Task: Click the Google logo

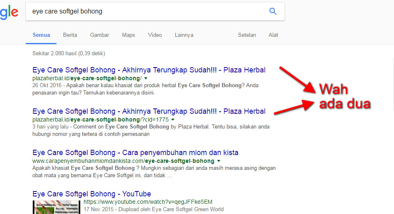Action: [x=9, y=12]
